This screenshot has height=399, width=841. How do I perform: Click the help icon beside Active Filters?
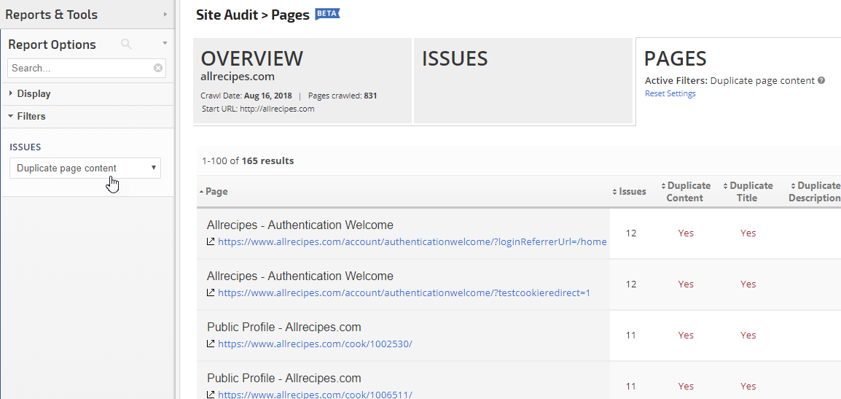[821, 81]
